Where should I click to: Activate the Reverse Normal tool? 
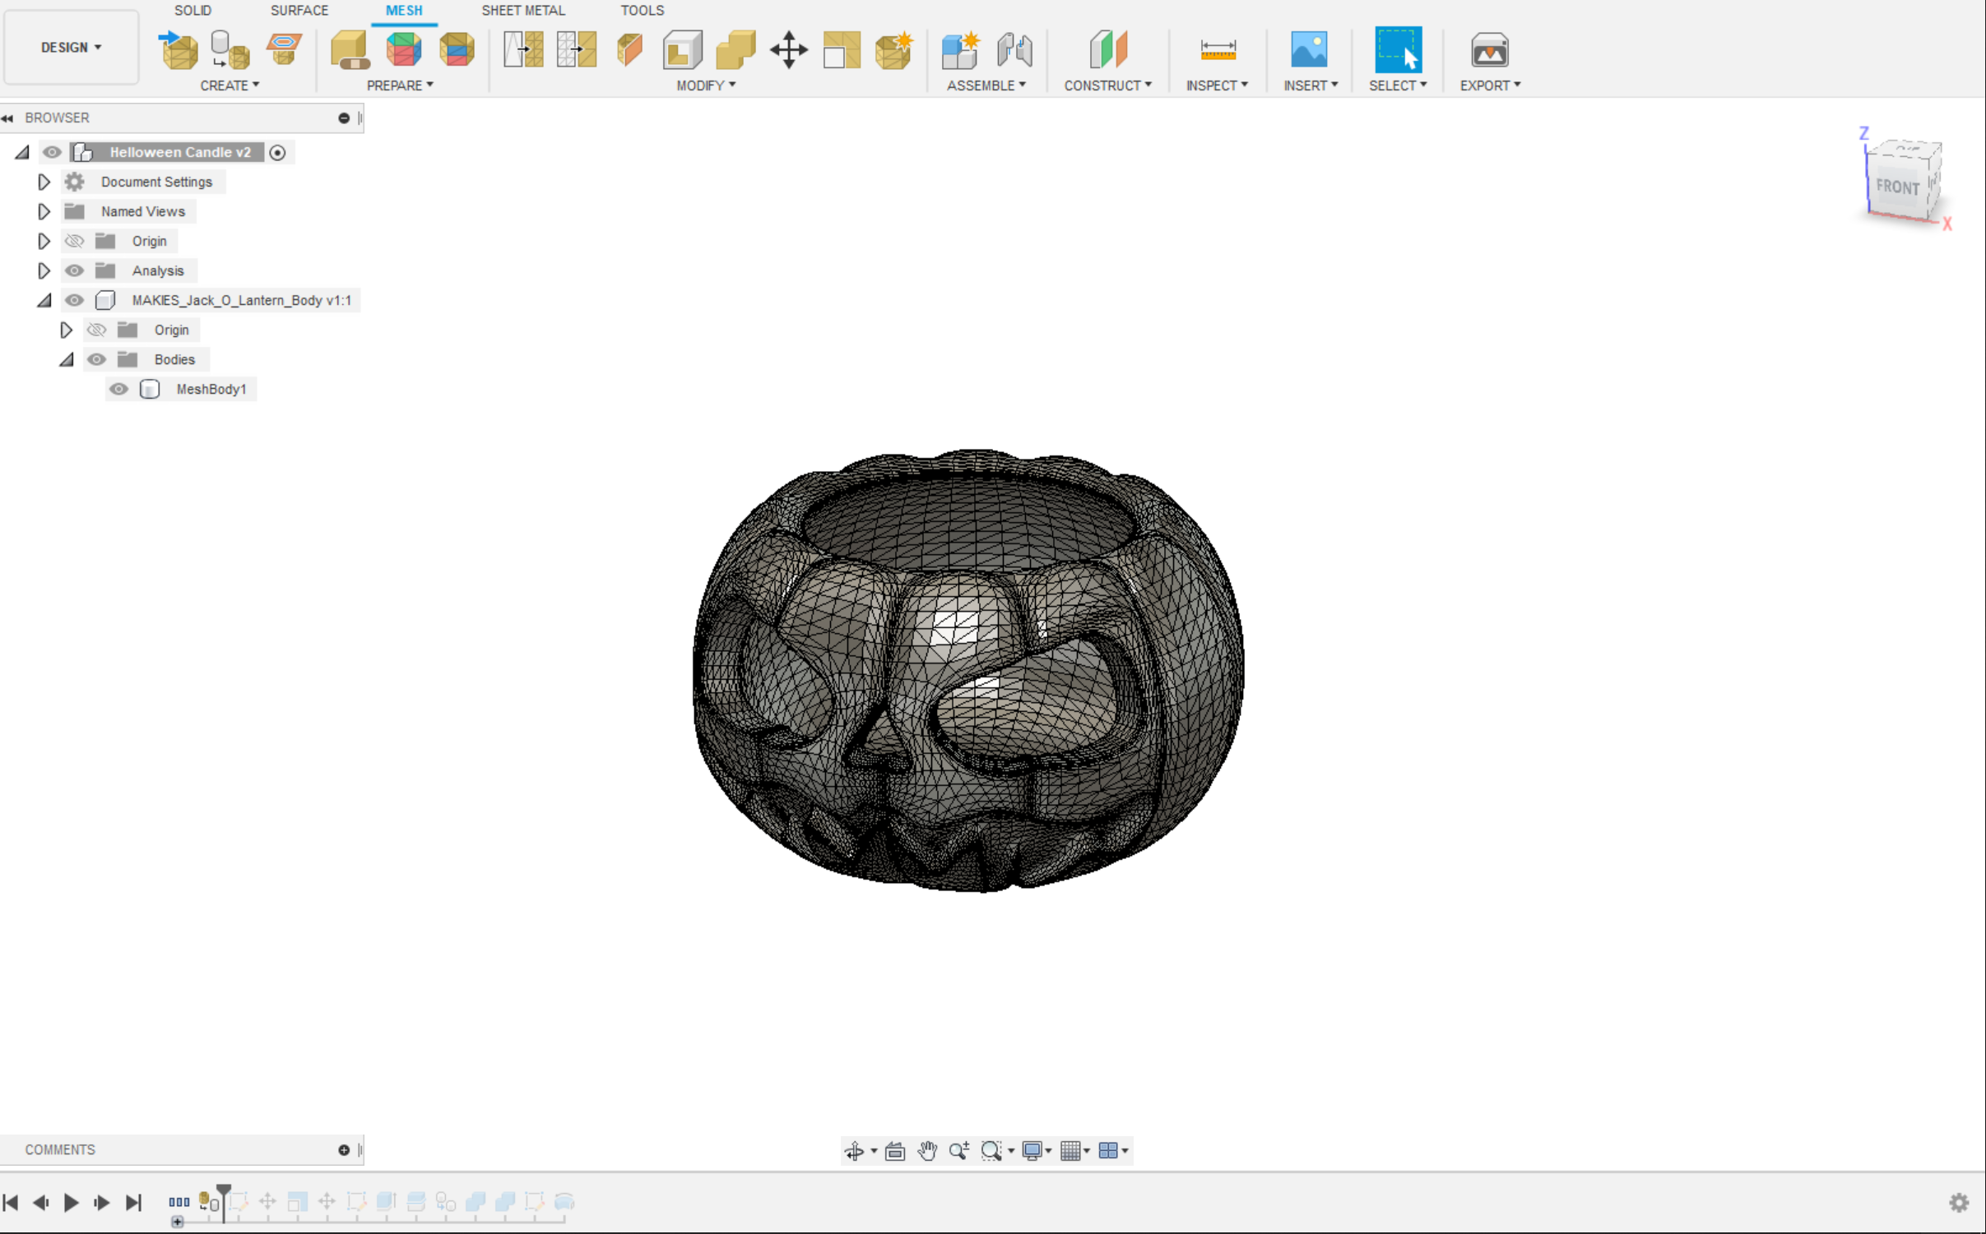pyautogui.click(x=629, y=51)
